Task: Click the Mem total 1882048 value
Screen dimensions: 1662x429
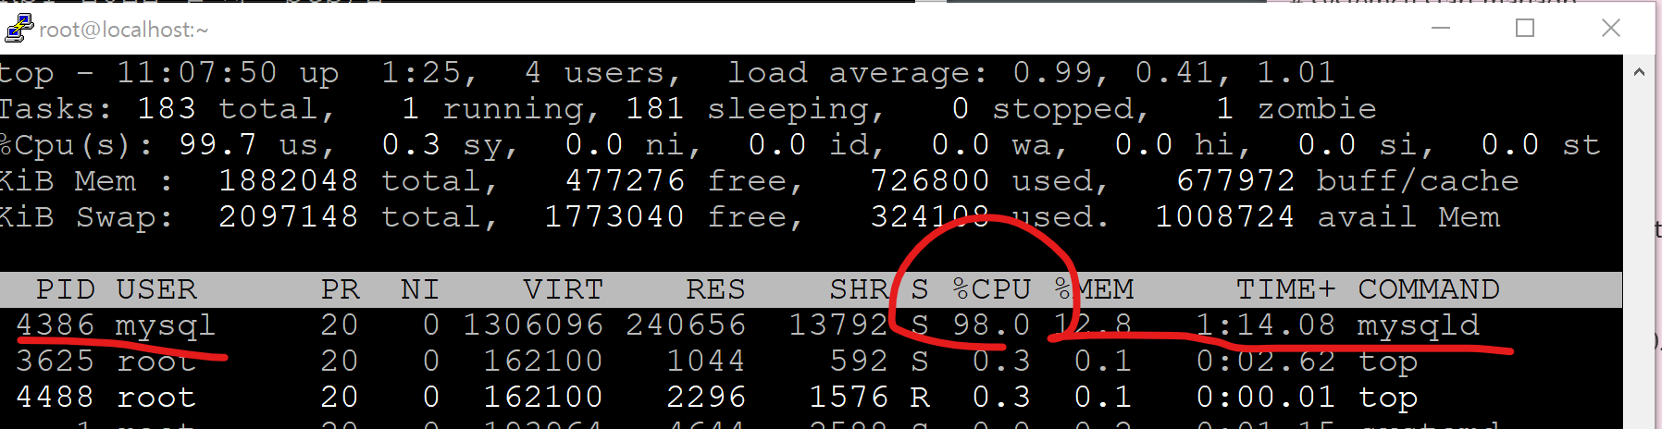Action: pyautogui.click(x=288, y=181)
